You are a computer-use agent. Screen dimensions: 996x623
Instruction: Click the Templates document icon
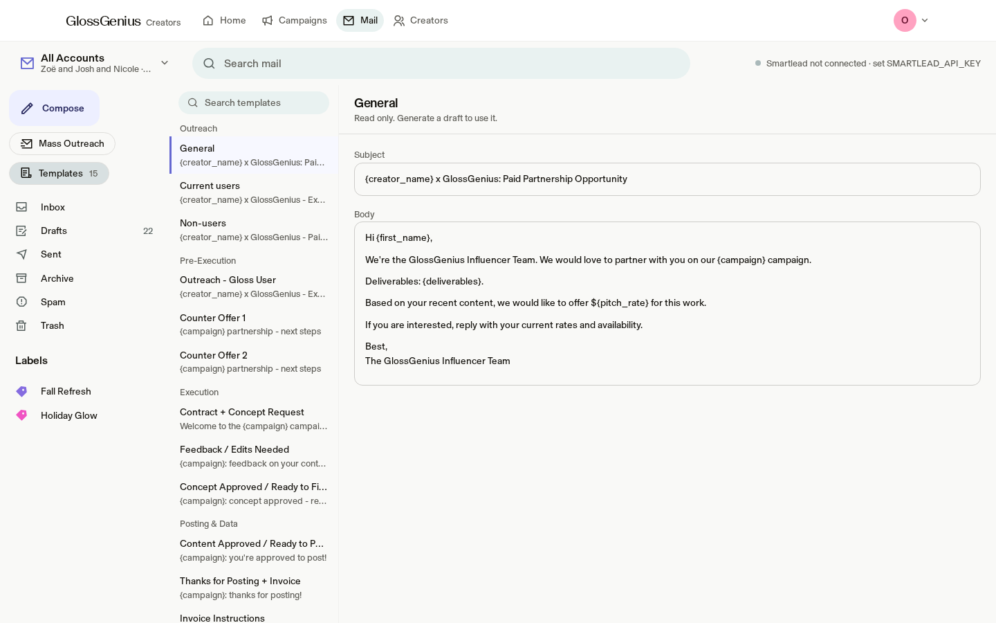click(x=26, y=173)
